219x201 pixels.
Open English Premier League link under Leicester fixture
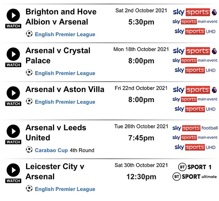[x=65, y=189]
